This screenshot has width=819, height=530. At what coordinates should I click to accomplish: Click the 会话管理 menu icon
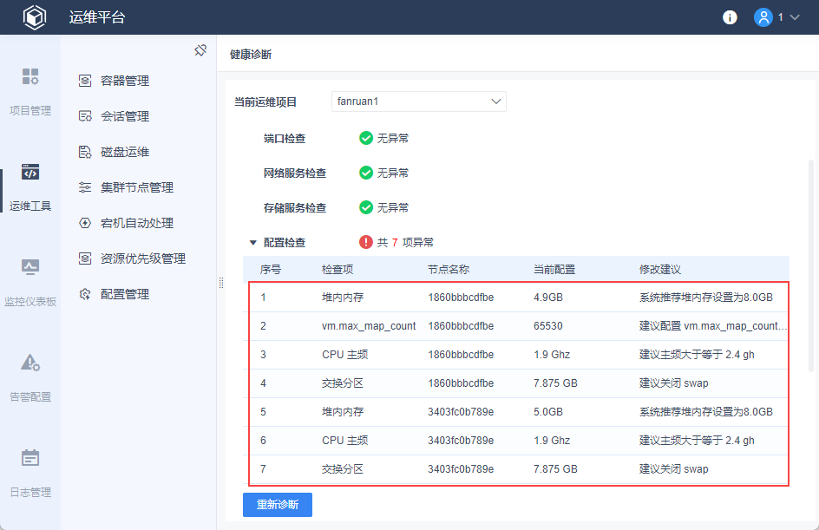tap(85, 116)
